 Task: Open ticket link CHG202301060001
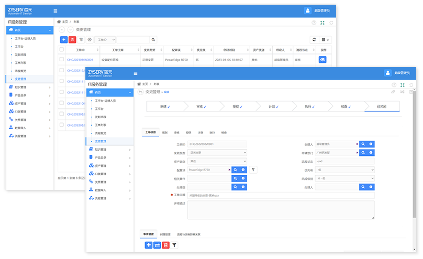coord(80,60)
